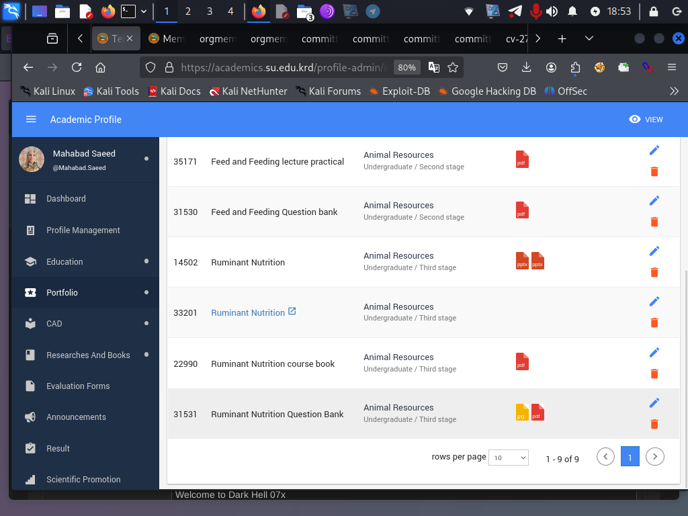Expand the Education sidebar section
Image resolution: width=688 pixels, height=516 pixels.
(64, 261)
